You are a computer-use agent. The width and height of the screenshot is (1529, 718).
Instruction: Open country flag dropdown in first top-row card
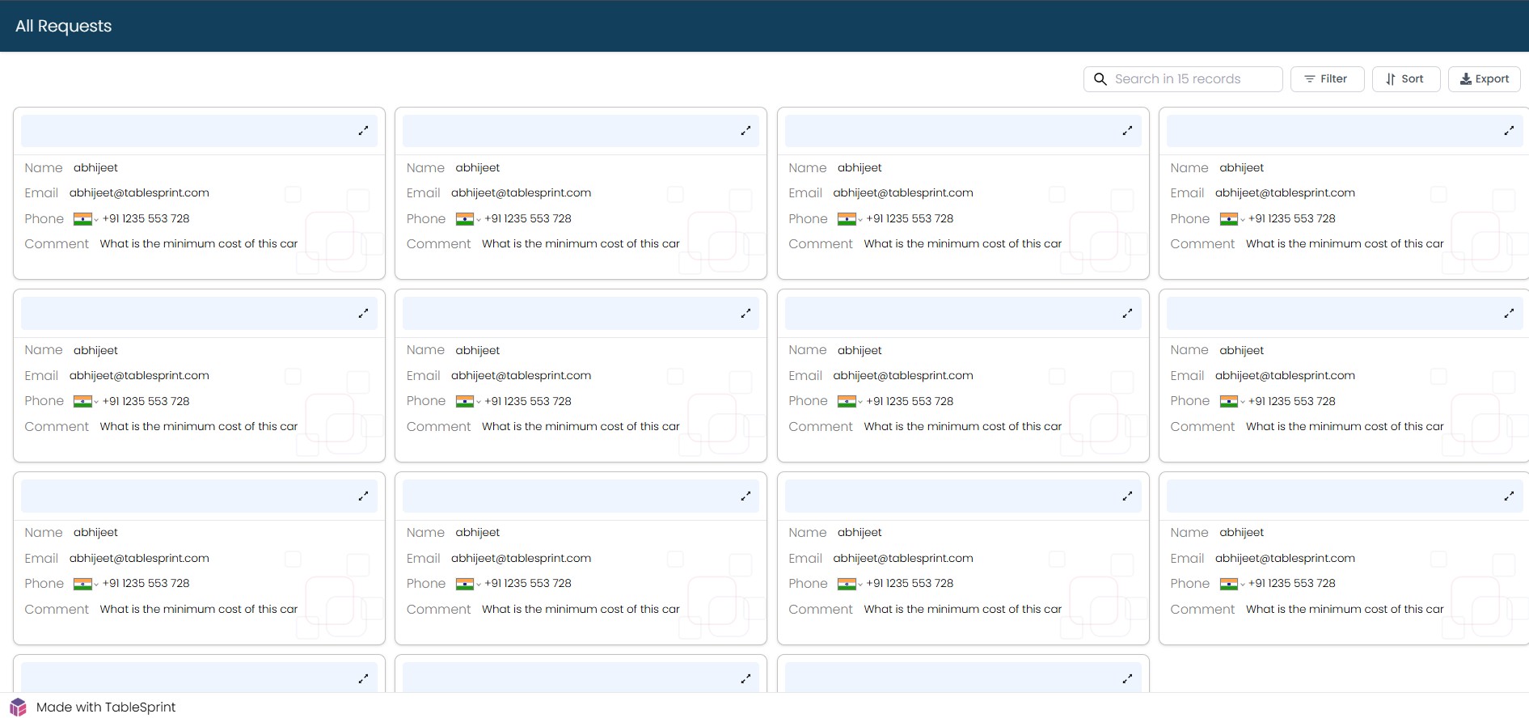coord(85,219)
